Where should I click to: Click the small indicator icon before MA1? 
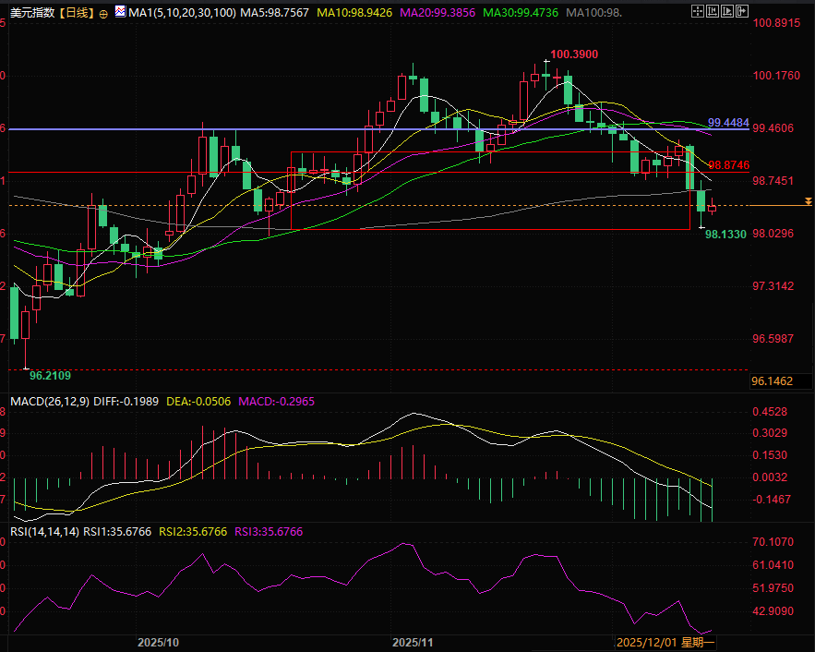click(x=121, y=14)
